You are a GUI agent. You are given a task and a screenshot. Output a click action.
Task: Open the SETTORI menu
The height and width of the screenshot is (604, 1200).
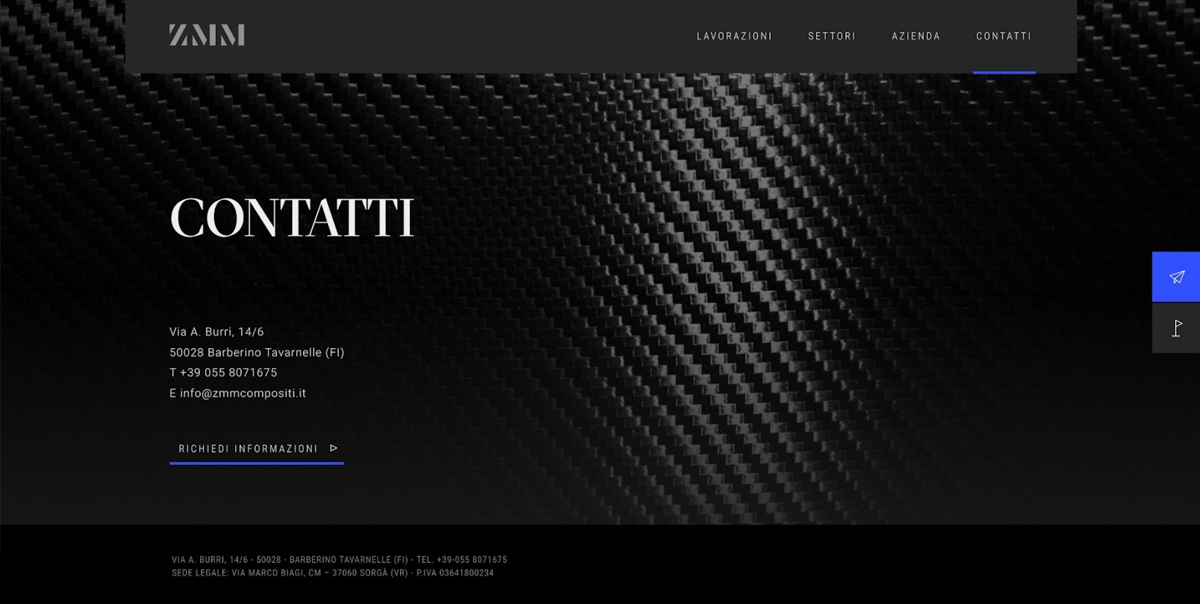click(832, 36)
